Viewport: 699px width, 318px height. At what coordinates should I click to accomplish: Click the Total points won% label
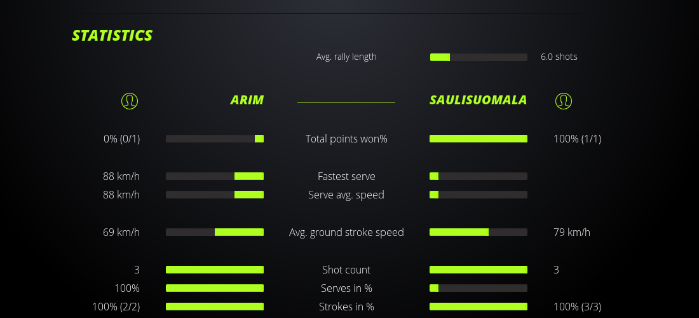(346, 139)
